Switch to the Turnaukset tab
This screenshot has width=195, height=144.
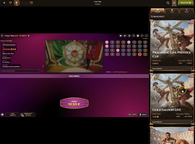tap(158, 11)
